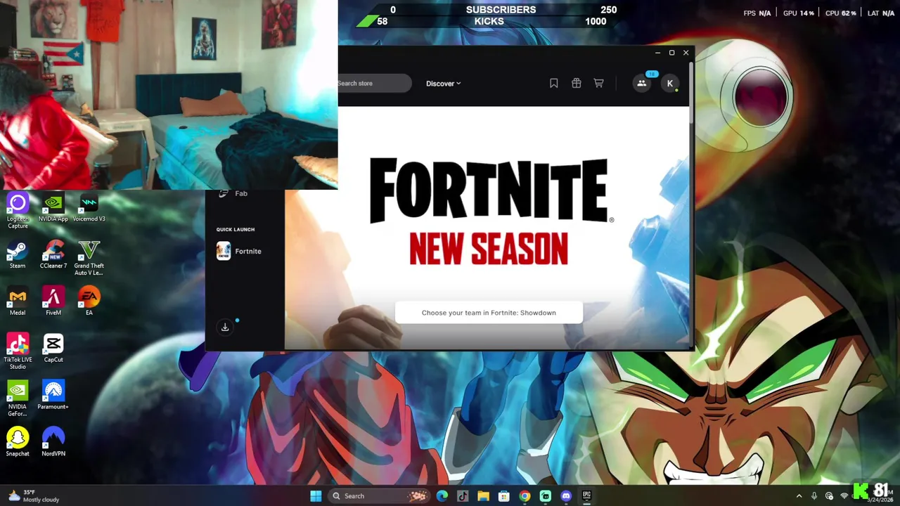Show hidden system tray icons chevron
The image size is (900, 506).
[799, 496]
